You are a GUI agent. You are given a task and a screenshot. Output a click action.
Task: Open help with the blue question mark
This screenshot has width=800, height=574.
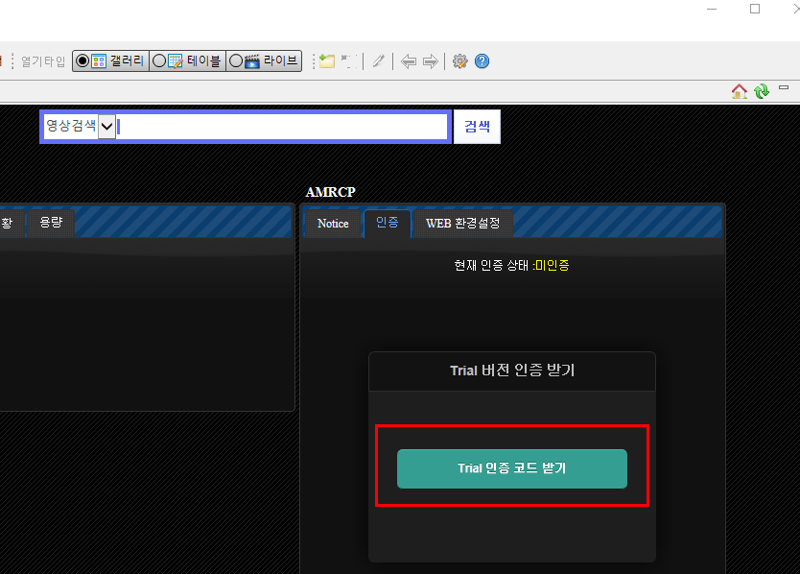[x=482, y=61]
